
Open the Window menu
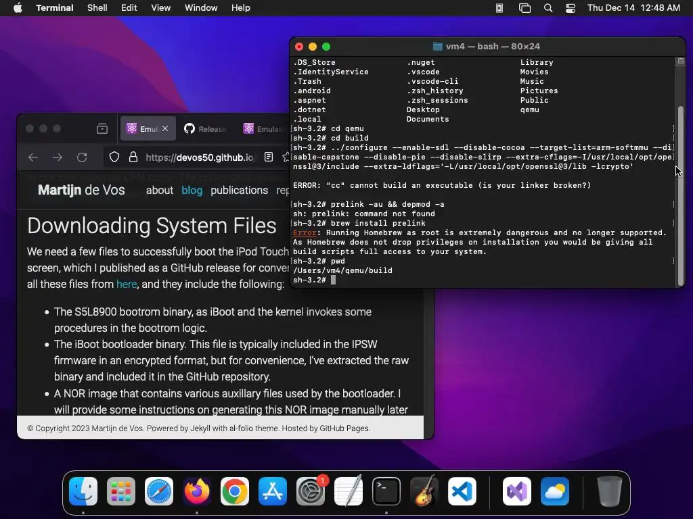pos(201,8)
